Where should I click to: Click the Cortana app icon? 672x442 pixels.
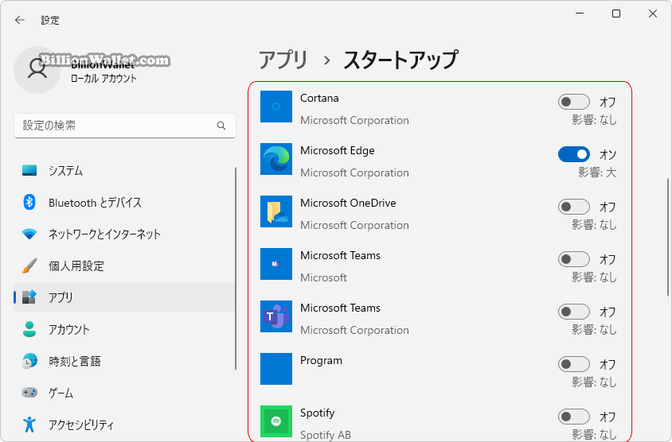pos(276,107)
